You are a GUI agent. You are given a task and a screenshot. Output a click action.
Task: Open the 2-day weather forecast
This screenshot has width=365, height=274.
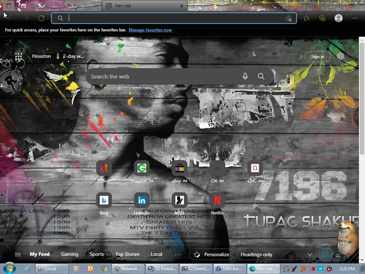pyautogui.click(x=70, y=56)
